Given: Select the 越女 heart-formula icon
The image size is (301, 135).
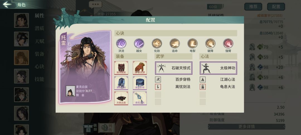Looking at the screenshot, I should tap(139, 43).
